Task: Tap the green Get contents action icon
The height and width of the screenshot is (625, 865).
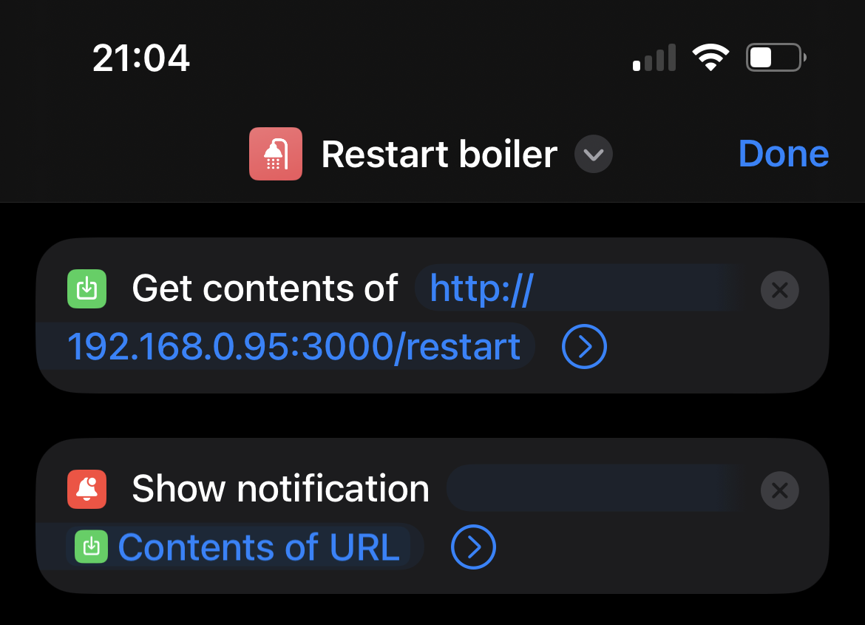Action: 87,288
